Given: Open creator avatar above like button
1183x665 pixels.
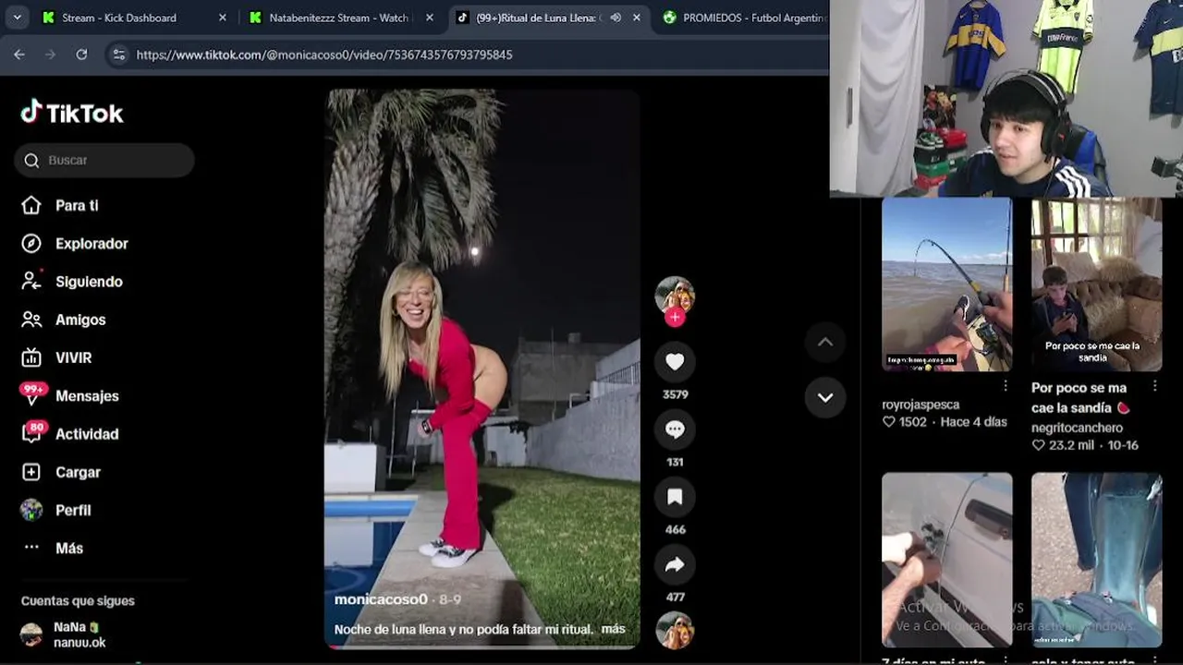Looking at the screenshot, I should 675,295.
